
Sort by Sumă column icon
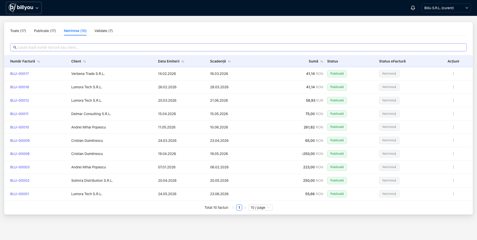click(322, 62)
